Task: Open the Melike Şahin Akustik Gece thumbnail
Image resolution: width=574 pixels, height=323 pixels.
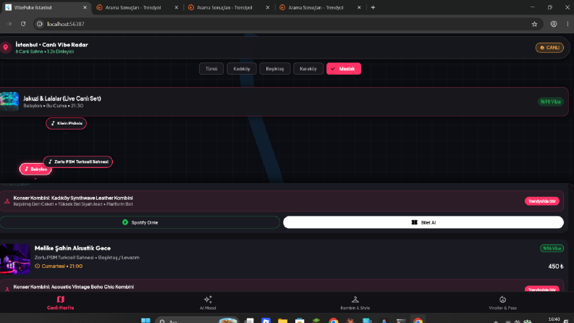Action: (x=15, y=259)
